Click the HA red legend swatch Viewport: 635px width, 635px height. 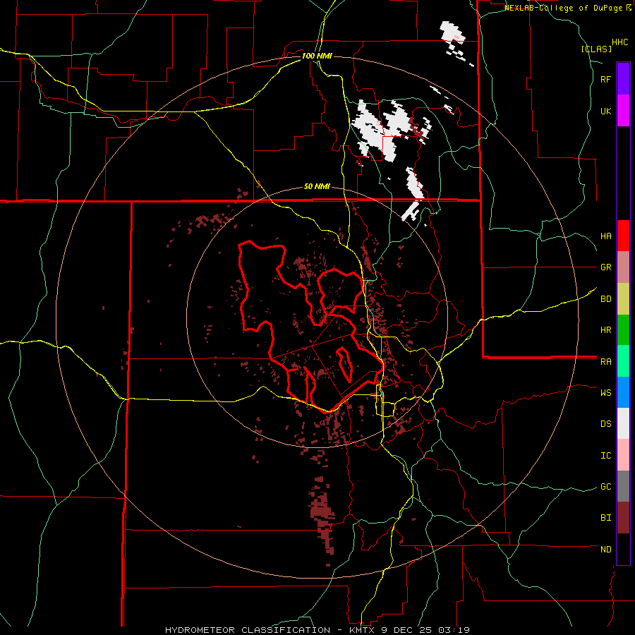pyautogui.click(x=623, y=236)
